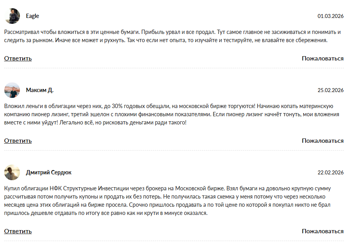Click Ответить under Максим Д.'s comment

[x=18, y=140]
